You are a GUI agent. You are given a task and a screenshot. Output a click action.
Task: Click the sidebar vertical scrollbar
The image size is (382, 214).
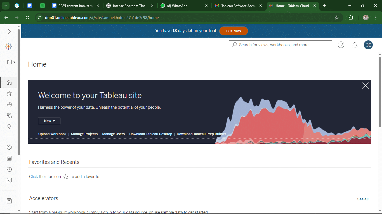coord(19,92)
